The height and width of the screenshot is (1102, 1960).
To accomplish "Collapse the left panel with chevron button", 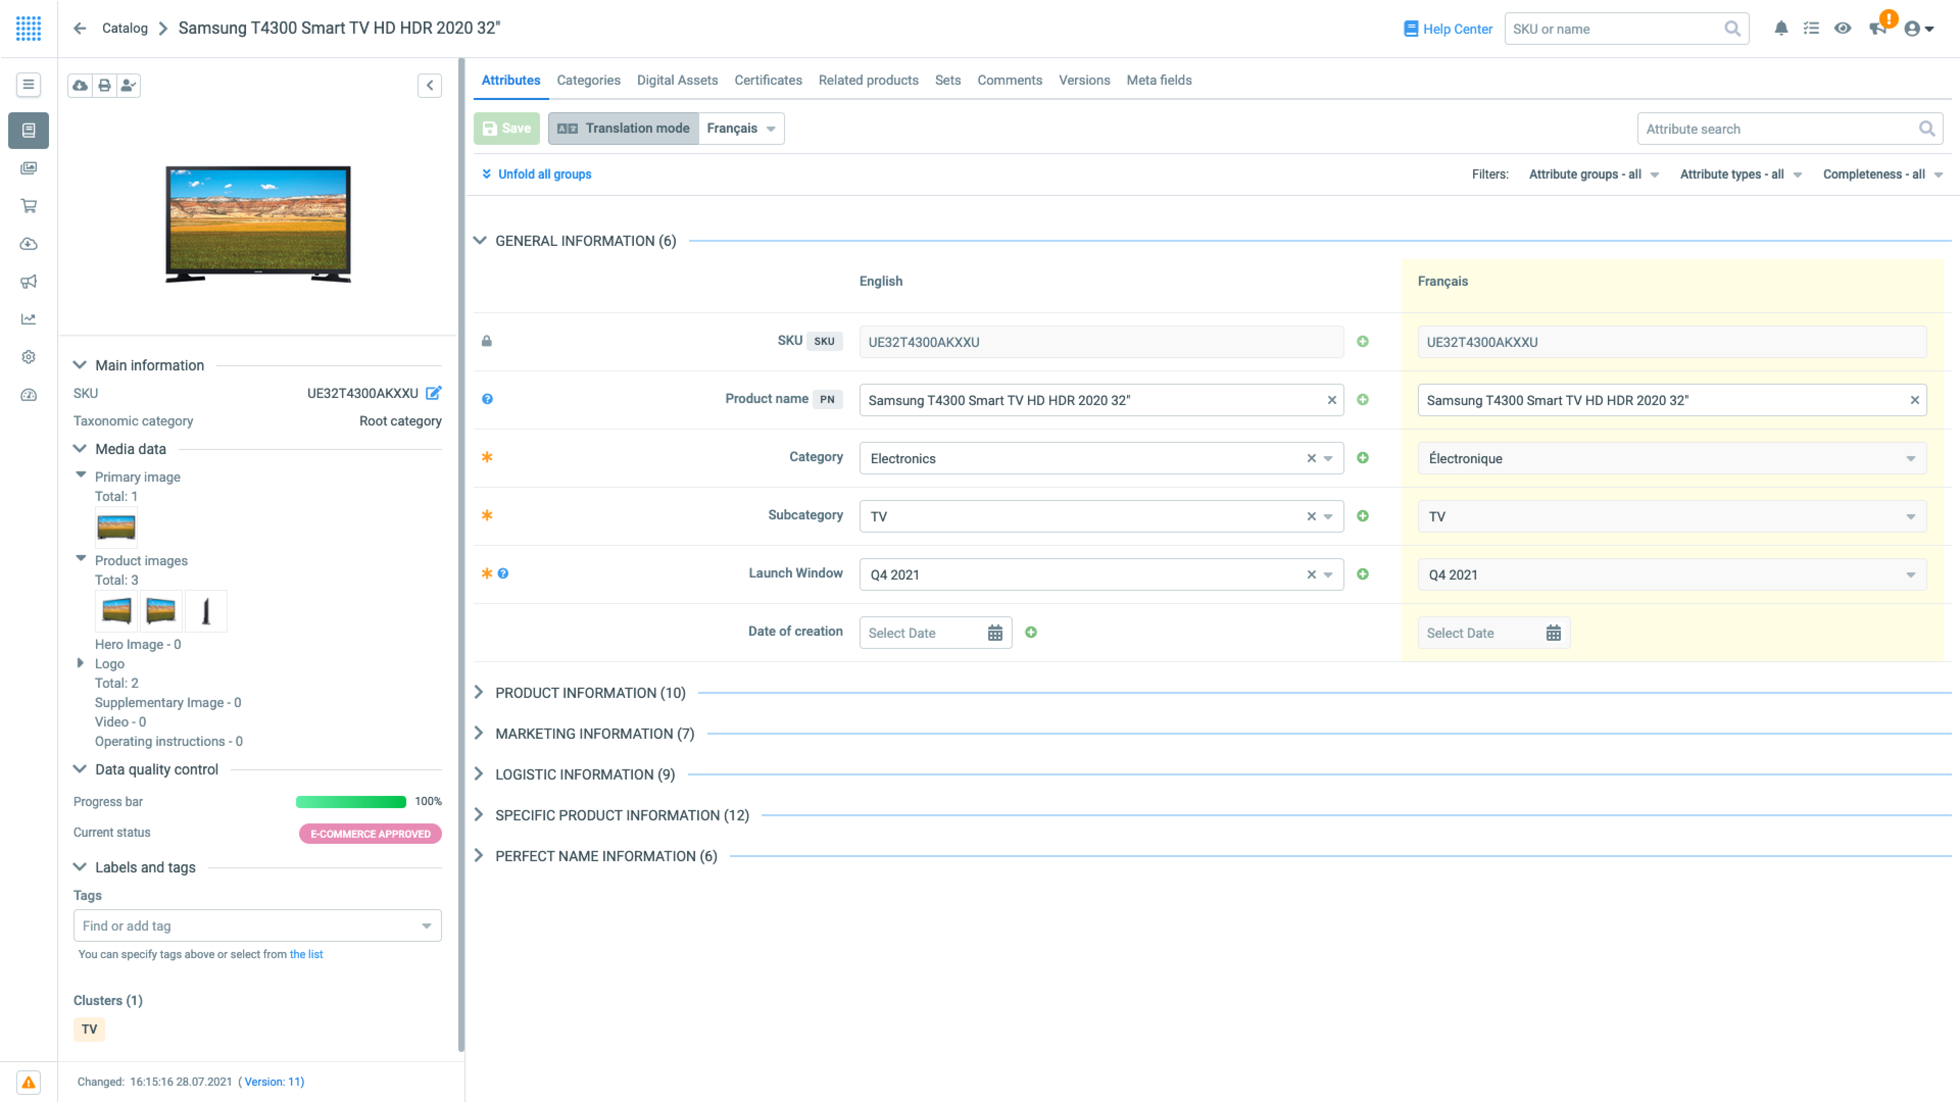I will click(x=429, y=85).
